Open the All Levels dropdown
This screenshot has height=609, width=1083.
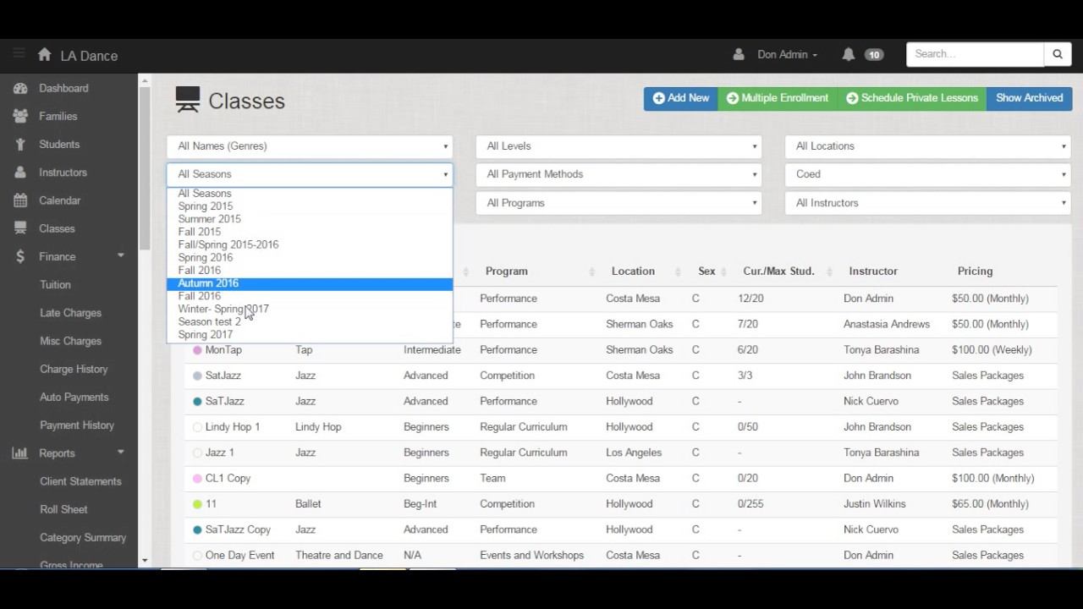(x=618, y=146)
